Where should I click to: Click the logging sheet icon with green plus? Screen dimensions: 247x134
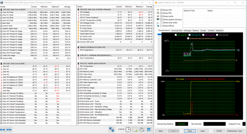(135, 130)
